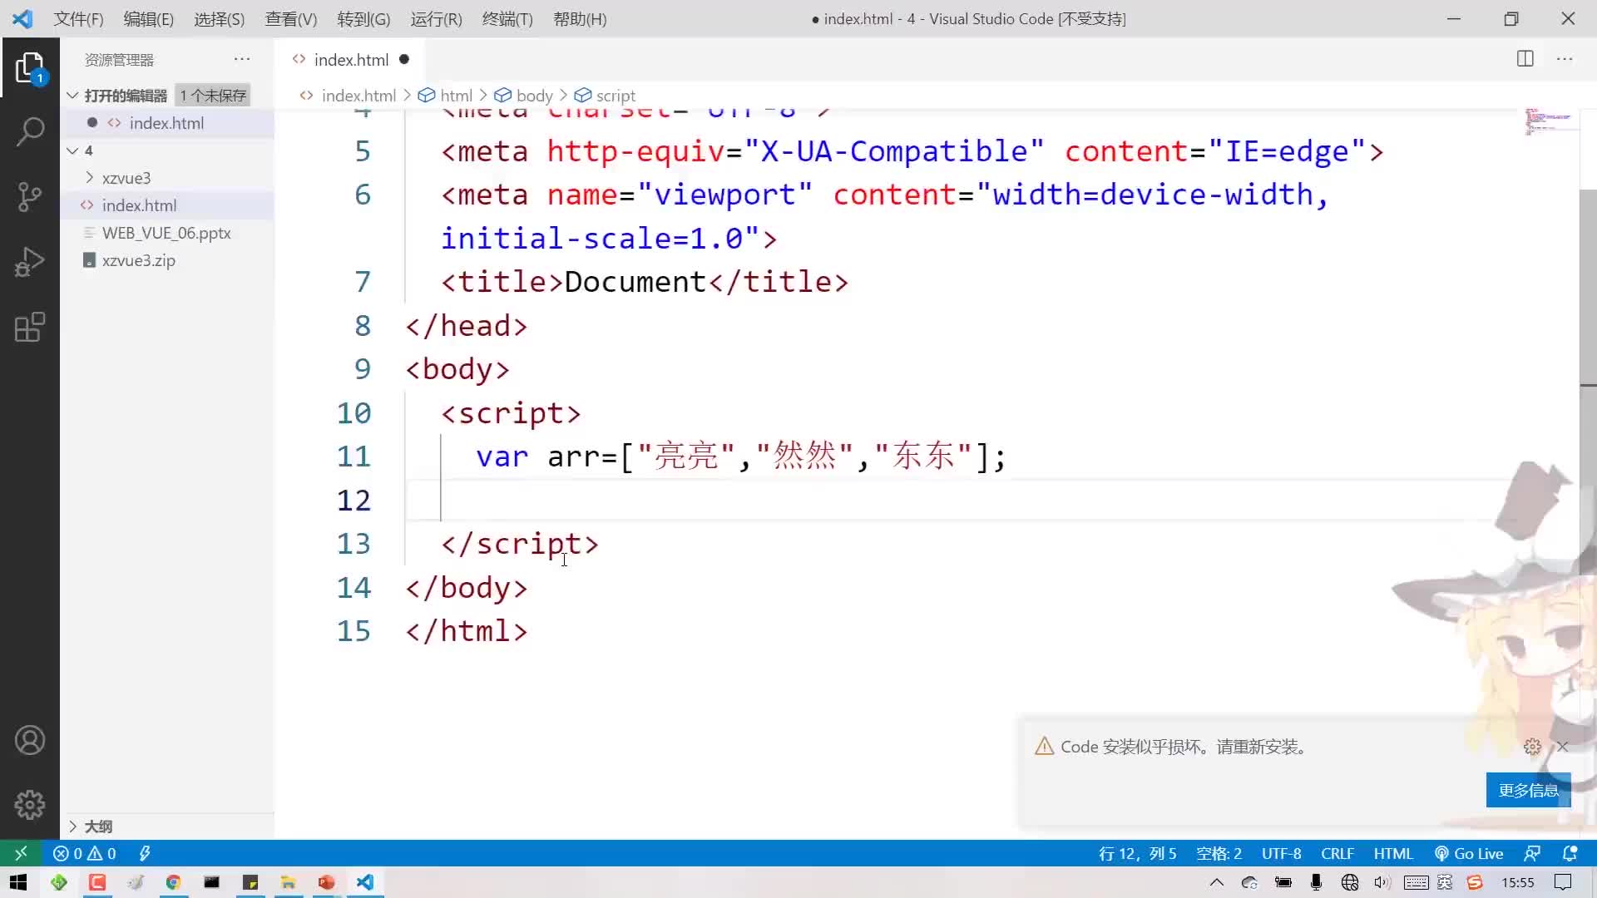Click the editor minimap preview
The height and width of the screenshot is (898, 1597).
click(1550, 121)
